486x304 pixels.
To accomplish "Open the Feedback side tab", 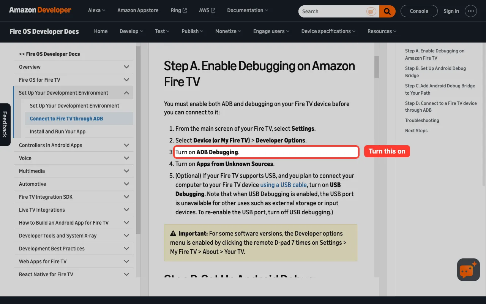I will (x=5, y=124).
